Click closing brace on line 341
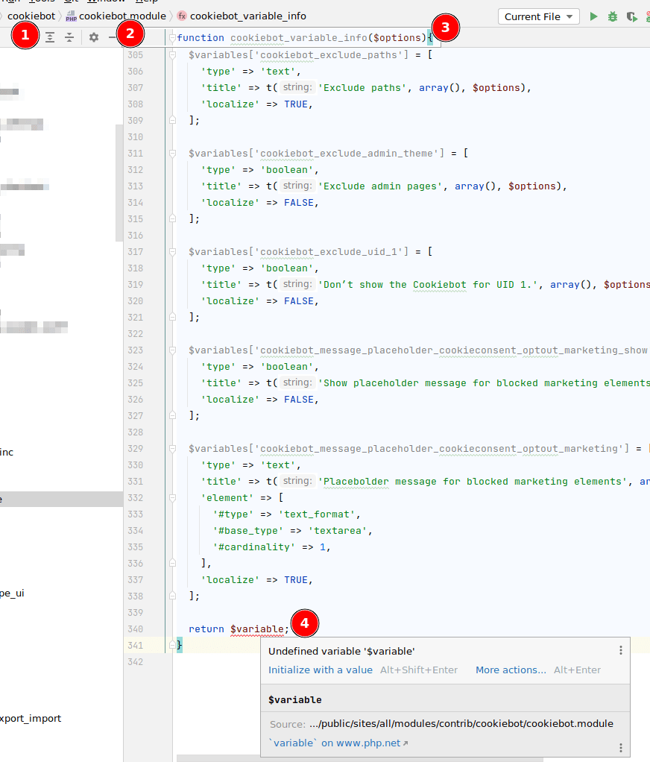The width and height of the screenshot is (650, 762). (179, 645)
